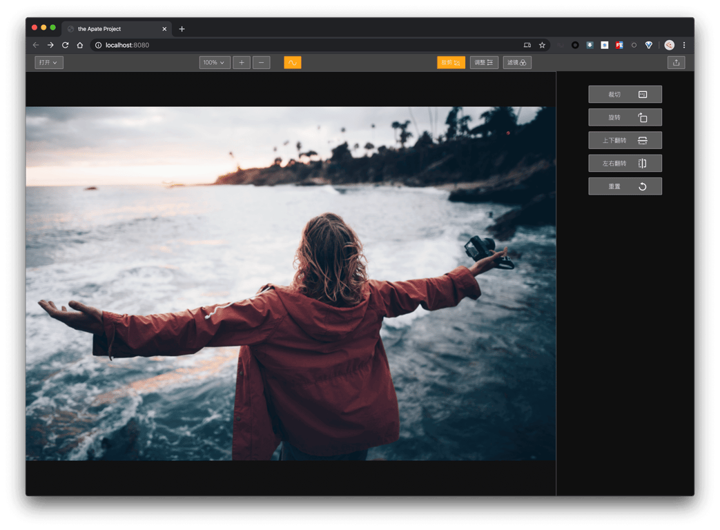The width and height of the screenshot is (720, 530).
Task: Switch to the 裁剪 crop tab
Action: 451,63
